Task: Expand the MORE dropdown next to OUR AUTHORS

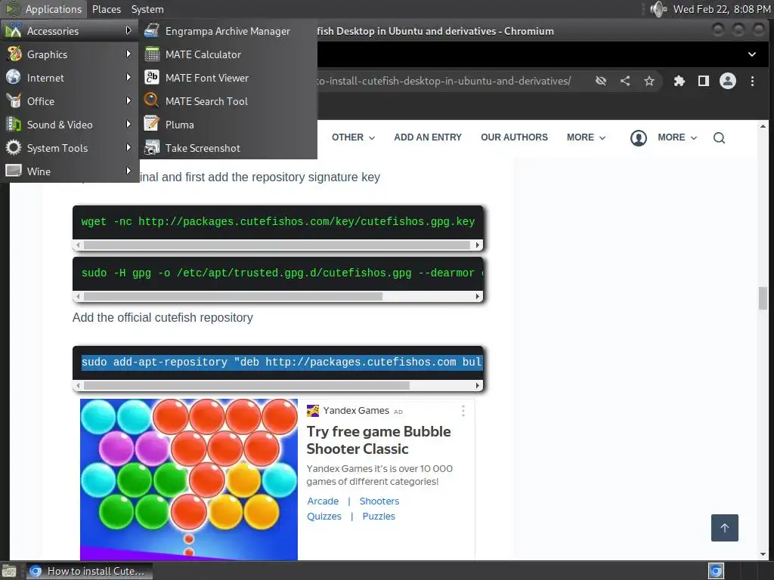Action: tap(586, 137)
